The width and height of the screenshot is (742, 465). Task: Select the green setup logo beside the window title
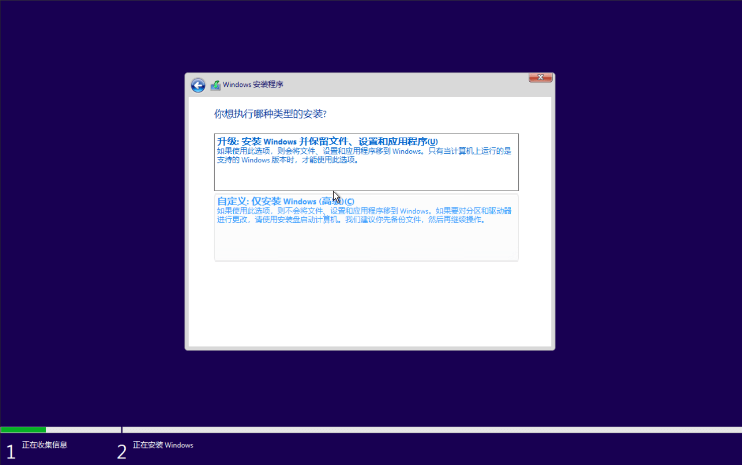216,85
